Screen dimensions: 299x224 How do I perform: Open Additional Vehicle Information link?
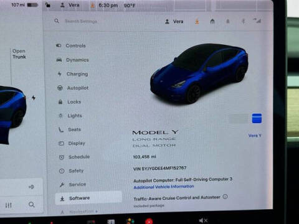[x=164, y=187]
